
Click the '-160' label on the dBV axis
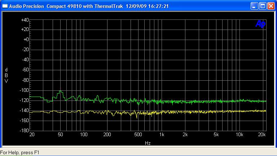pos(24,121)
